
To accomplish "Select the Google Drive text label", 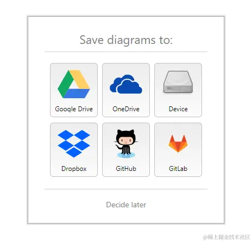I will tap(74, 109).
